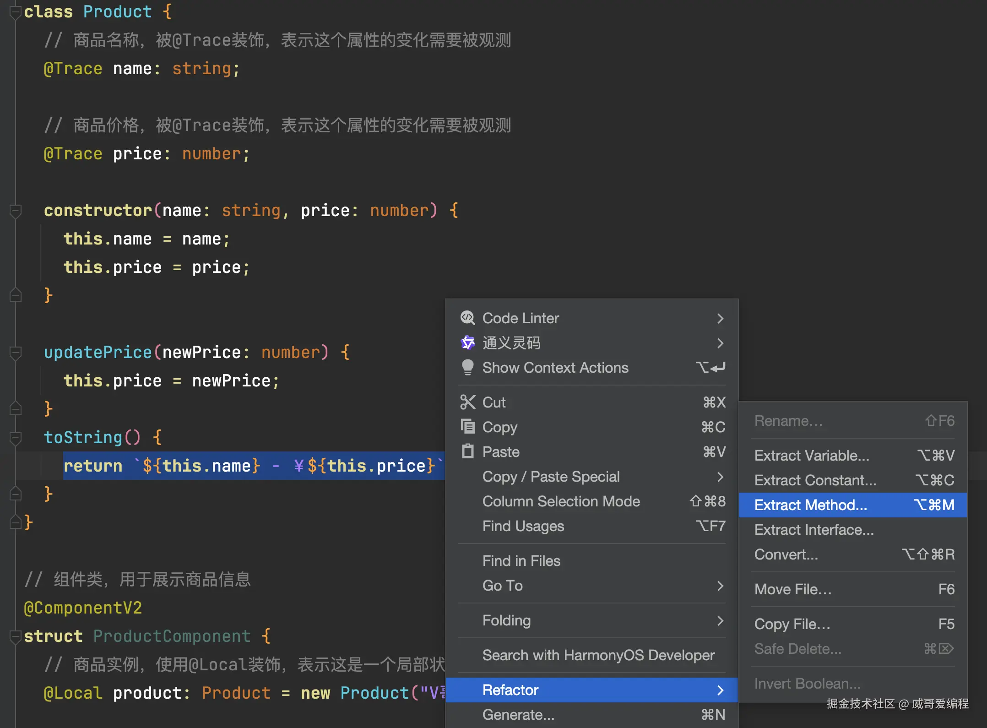Collapse the constructor fold marker in gutter
The height and width of the screenshot is (728, 987).
click(x=16, y=211)
